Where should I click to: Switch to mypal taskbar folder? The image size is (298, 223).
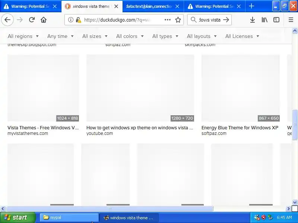coord(69,217)
